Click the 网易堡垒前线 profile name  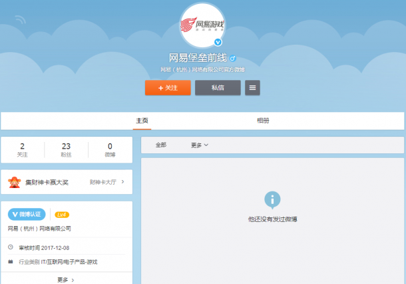pos(198,58)
